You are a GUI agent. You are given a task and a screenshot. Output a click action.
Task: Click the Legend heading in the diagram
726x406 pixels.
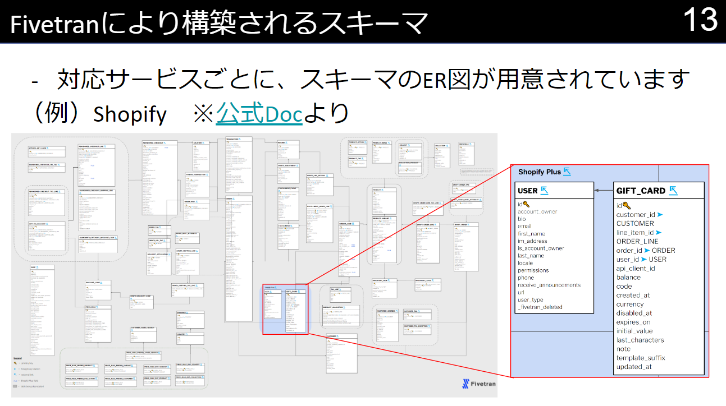tap(18, 358)
